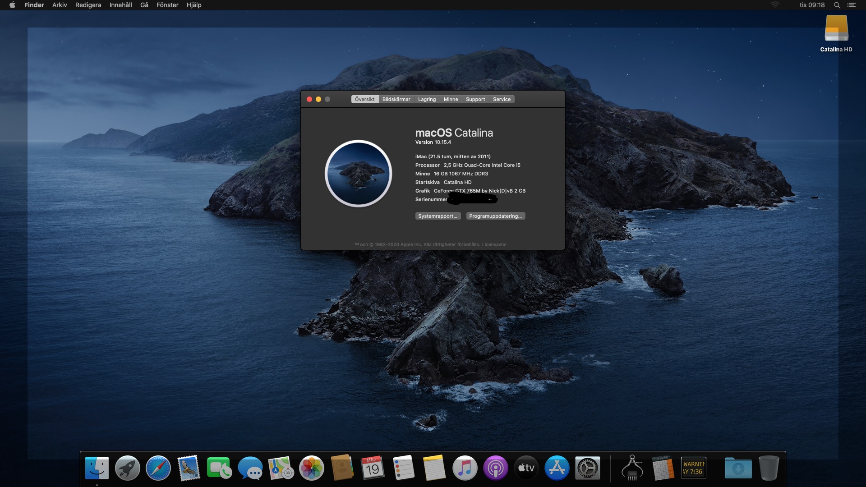
Task: Launch the App Store from dock
Action: point(557,468)
